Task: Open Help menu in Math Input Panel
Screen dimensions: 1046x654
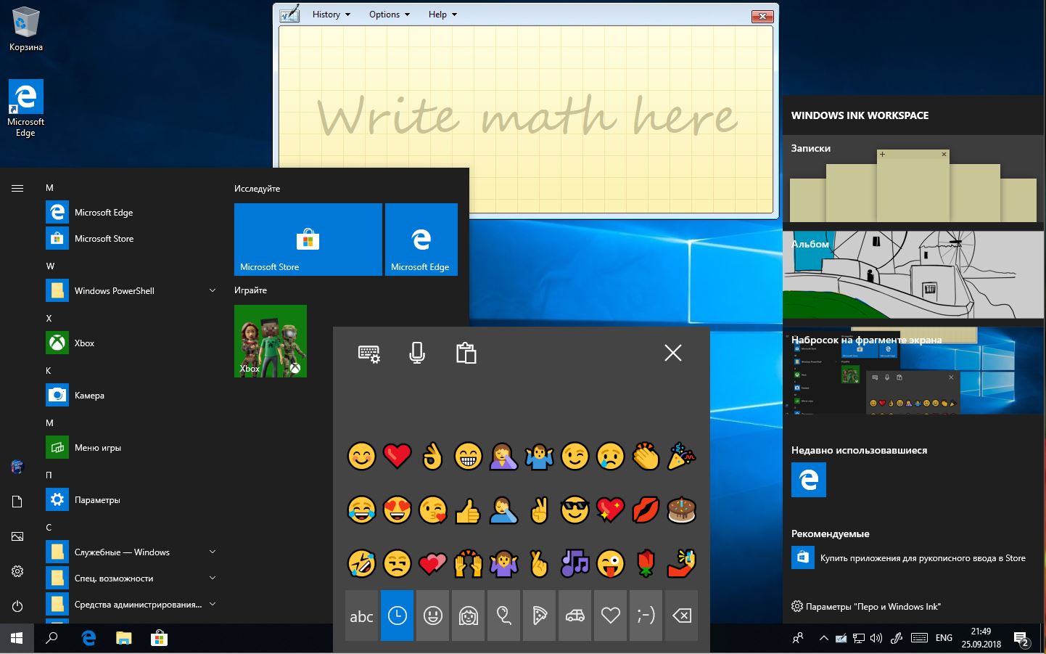Action: click(x=442, y=15)
